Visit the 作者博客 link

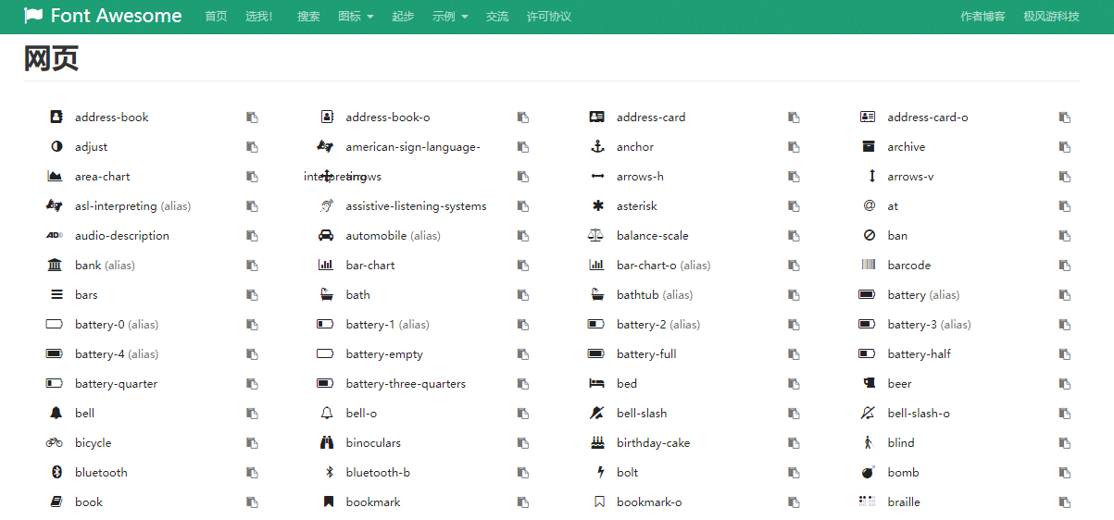[983, 17]
